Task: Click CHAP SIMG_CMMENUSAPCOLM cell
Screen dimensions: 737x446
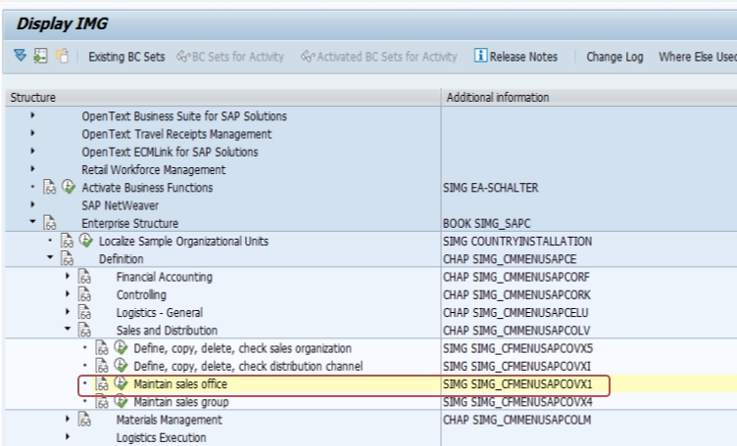Action: point(517,420)
